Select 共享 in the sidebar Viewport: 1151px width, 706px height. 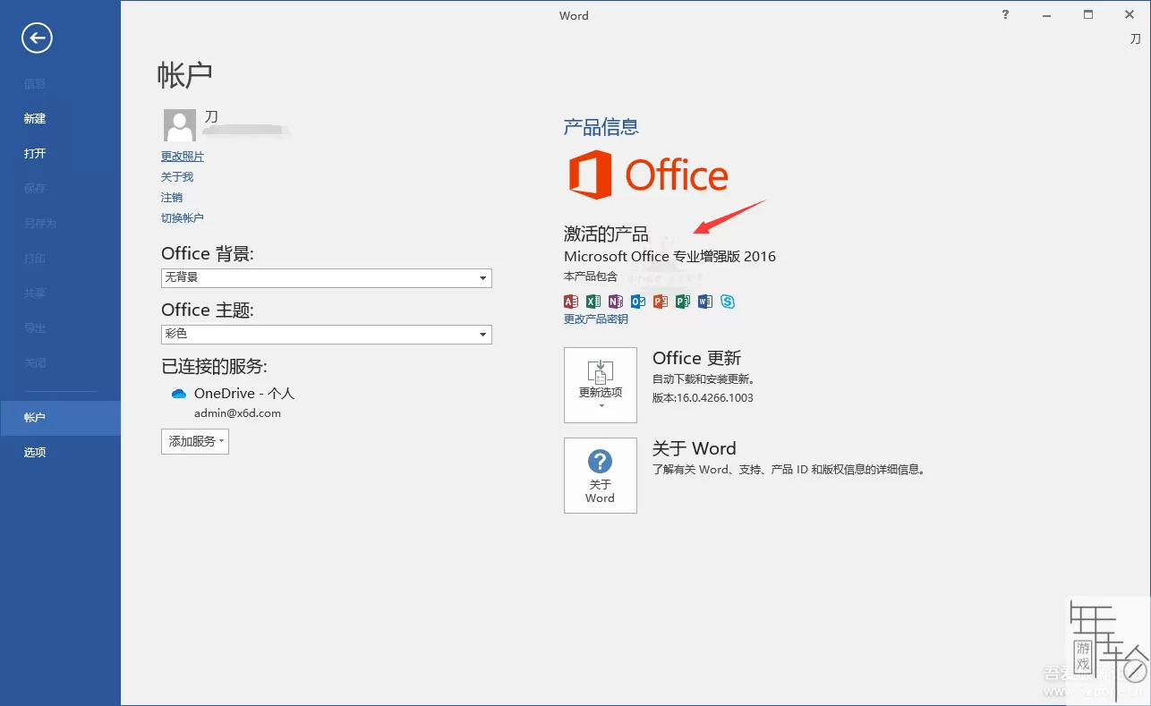tap(60, 293)
